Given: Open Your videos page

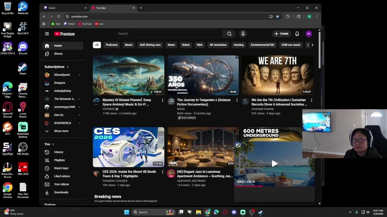Looking at the screenshot, I should 63,184.
